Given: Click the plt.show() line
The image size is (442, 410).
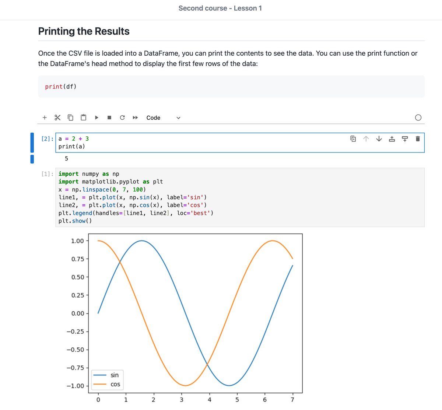Looking at the screenshot, I should [x=75, y=221].
